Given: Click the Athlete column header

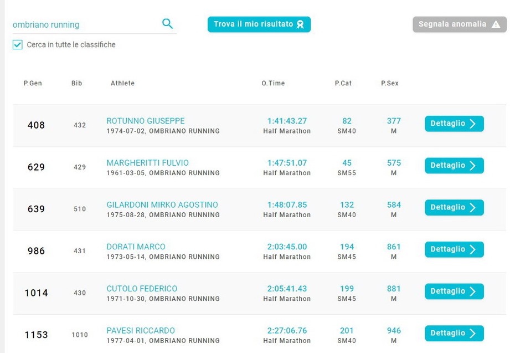Looking at the screenshot, I should coord(122,83).
